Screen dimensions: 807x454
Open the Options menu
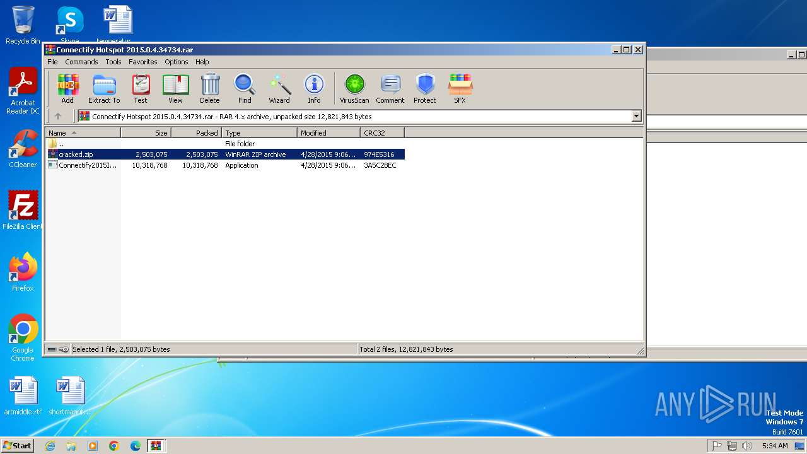pyautogui.click(x=177, y=62)
